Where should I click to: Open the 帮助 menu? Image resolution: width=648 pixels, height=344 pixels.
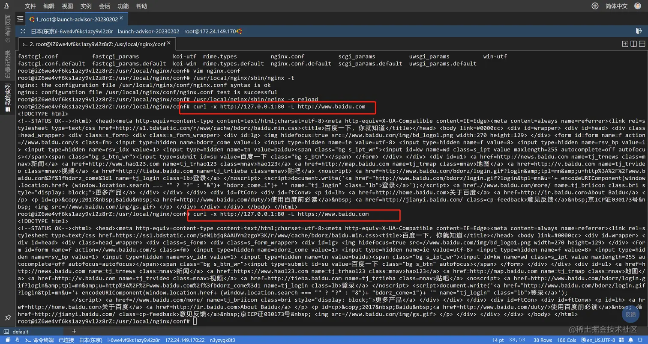click(141, 6)
